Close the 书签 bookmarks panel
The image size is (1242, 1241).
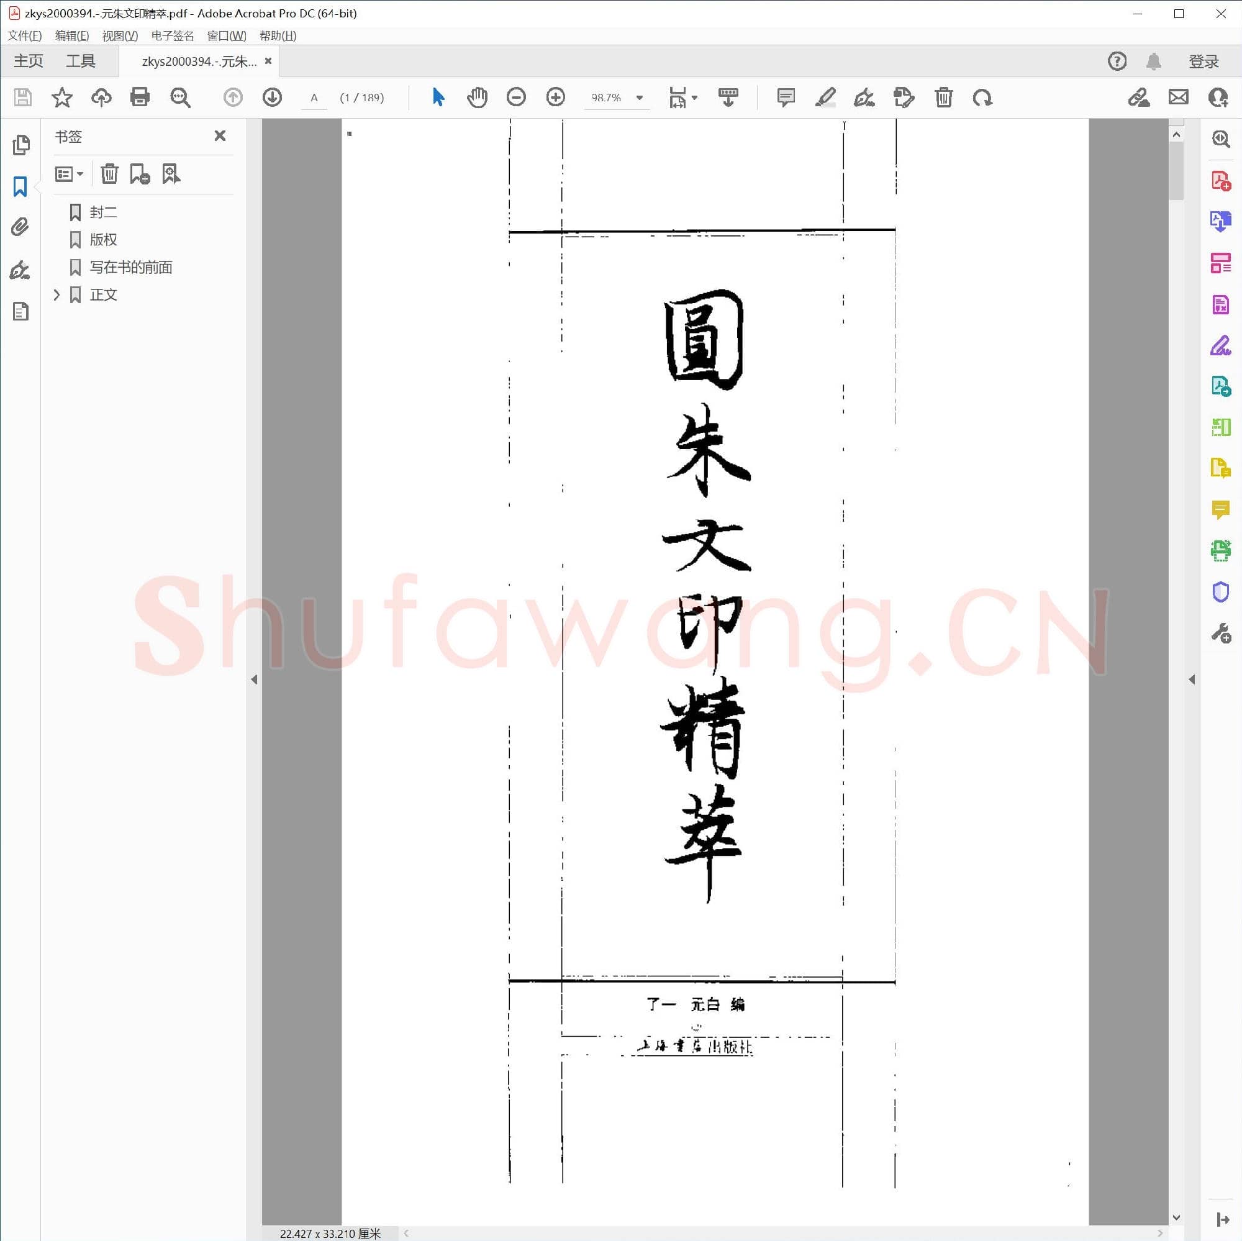point(220,135)
